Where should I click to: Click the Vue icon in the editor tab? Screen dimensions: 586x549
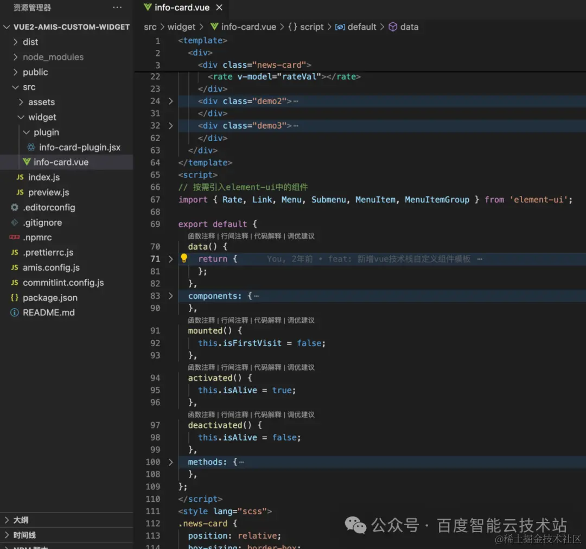[148, 7]
